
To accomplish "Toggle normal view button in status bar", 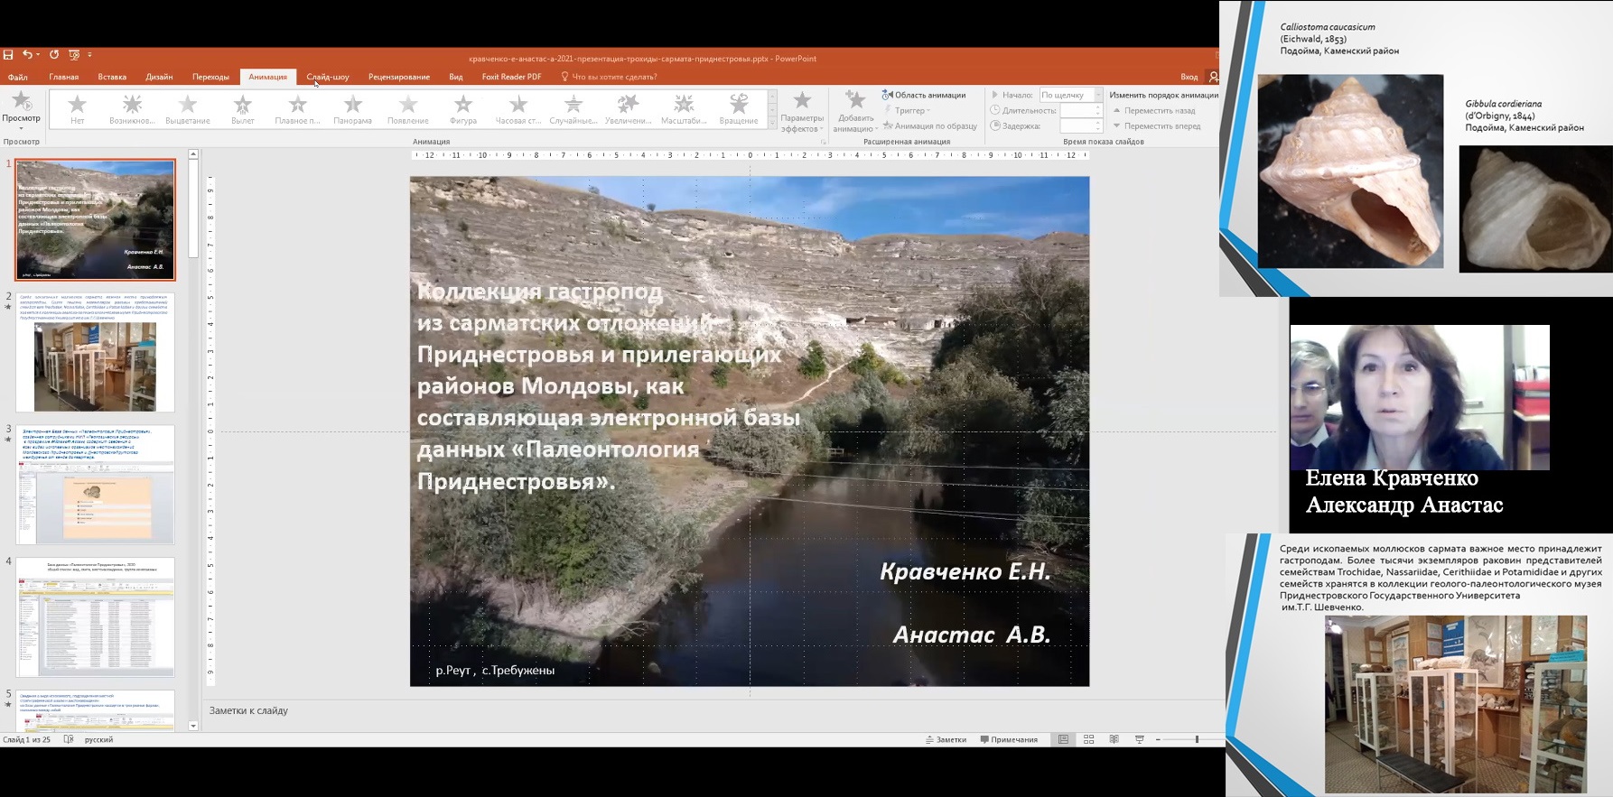I will coord(1063,739).
